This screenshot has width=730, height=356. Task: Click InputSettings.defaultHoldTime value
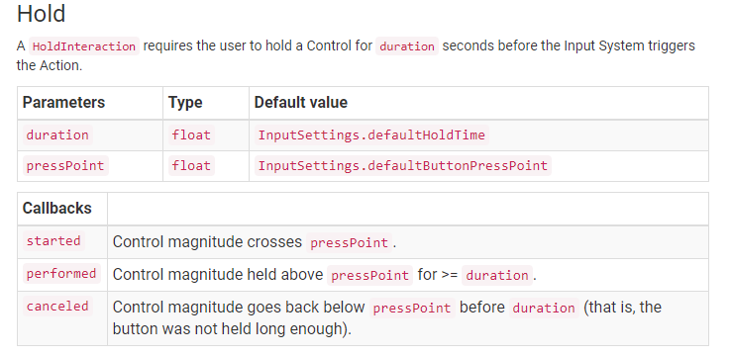[371, 135]
